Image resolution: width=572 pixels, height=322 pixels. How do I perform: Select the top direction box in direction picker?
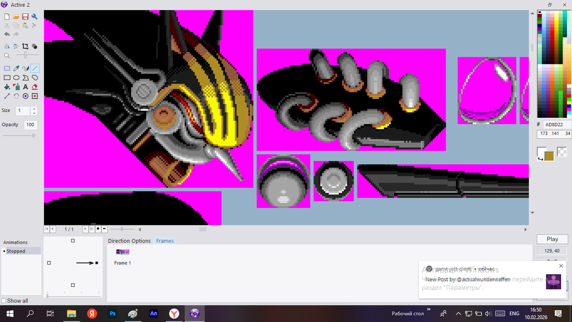coord(72,241)
